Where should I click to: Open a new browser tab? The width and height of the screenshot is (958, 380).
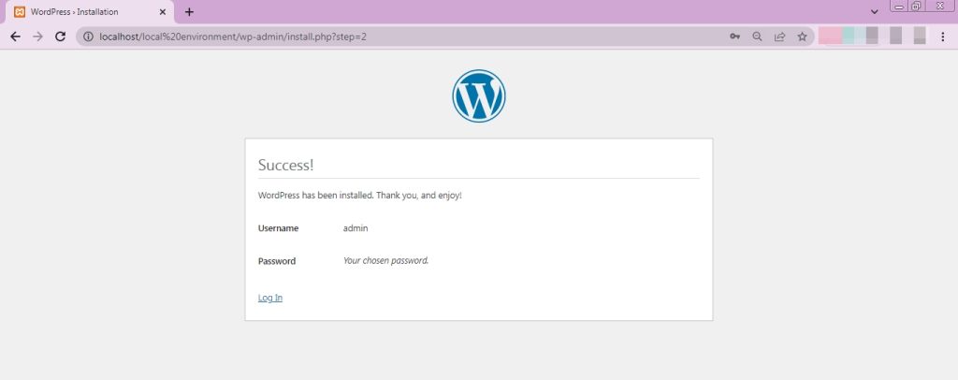[x=189, y=11]
